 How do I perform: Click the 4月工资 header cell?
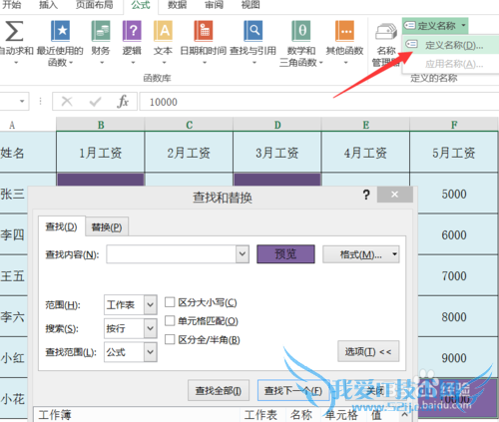point(365,153)
